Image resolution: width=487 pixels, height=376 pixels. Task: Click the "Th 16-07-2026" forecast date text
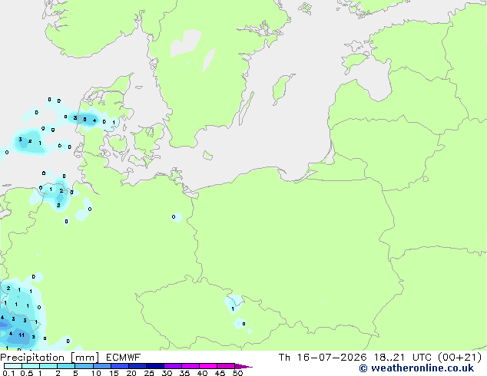323,358
